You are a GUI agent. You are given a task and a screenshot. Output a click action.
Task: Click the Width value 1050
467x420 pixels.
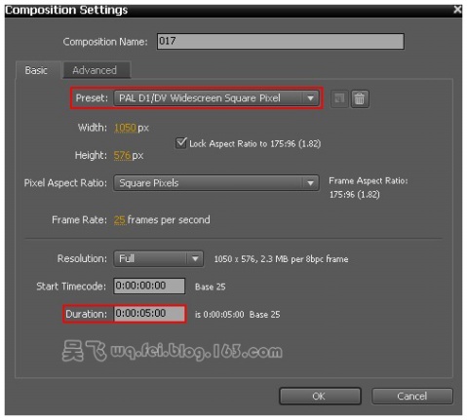click(125, 128)
